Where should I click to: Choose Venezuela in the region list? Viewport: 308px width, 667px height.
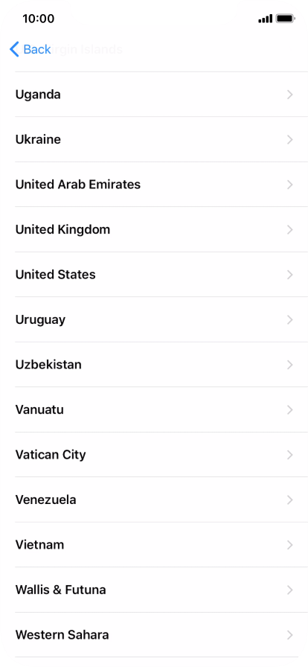(154, 500)
